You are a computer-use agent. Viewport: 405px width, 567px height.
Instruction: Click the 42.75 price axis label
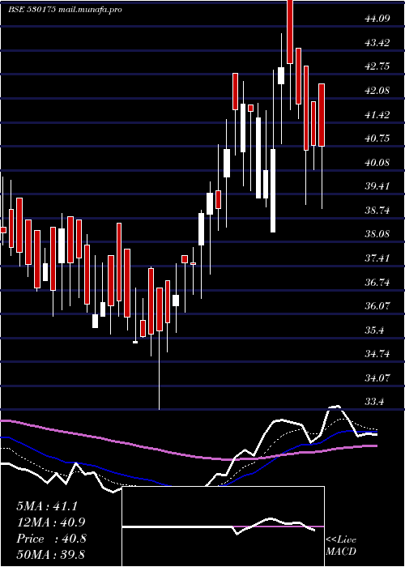tap(377, 66)
